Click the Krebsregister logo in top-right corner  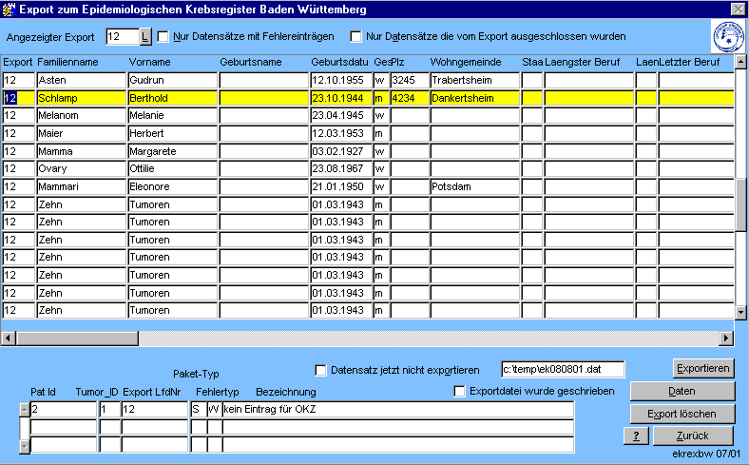tap(727, 37)
